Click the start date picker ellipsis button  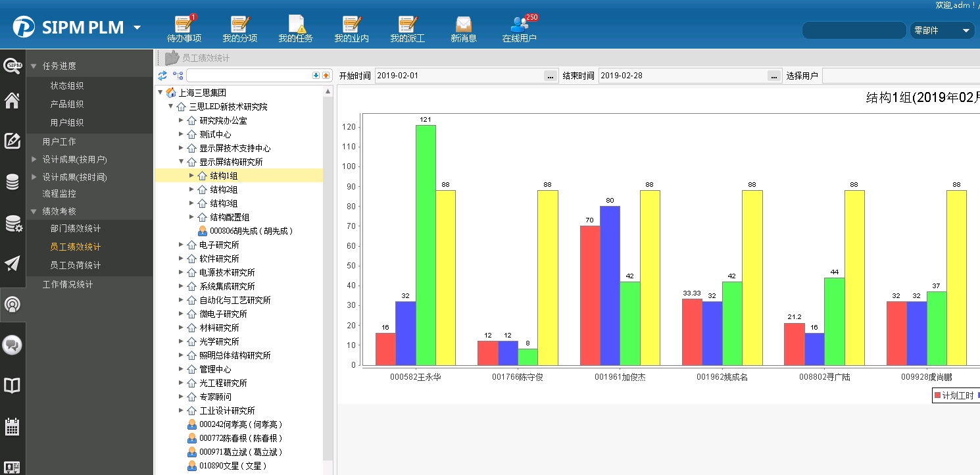(x=550, y=76)
